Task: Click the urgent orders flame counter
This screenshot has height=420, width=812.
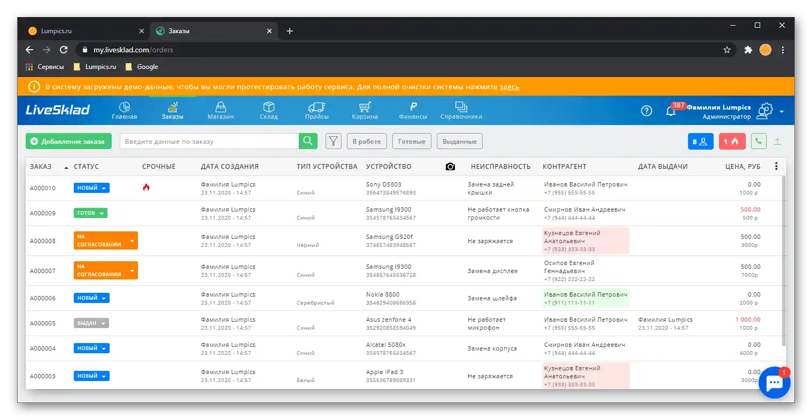Action: click(732, 141)
